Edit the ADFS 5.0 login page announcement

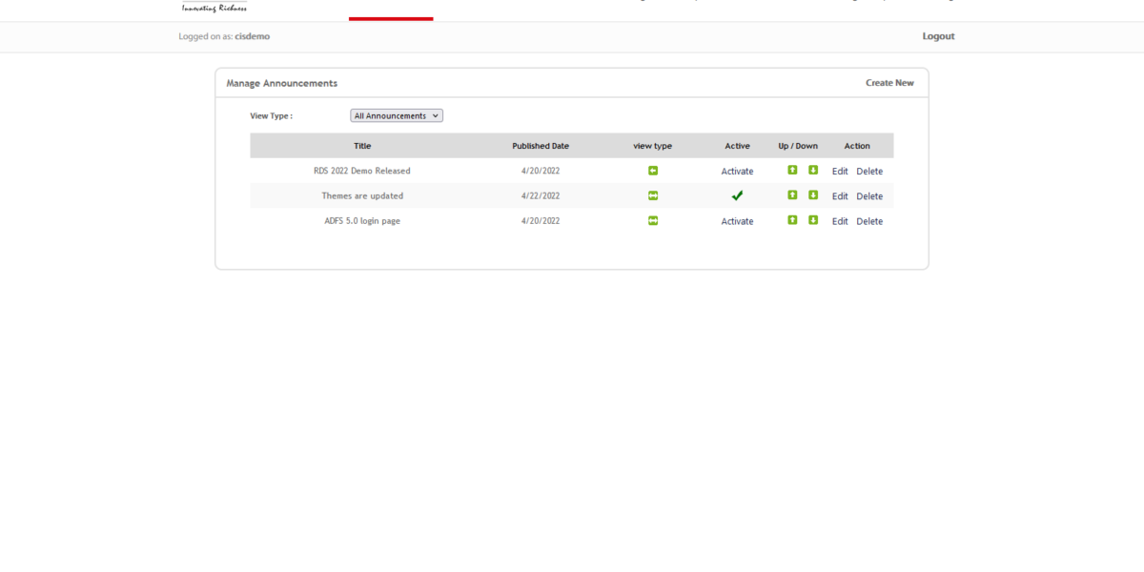pos(840,220)
